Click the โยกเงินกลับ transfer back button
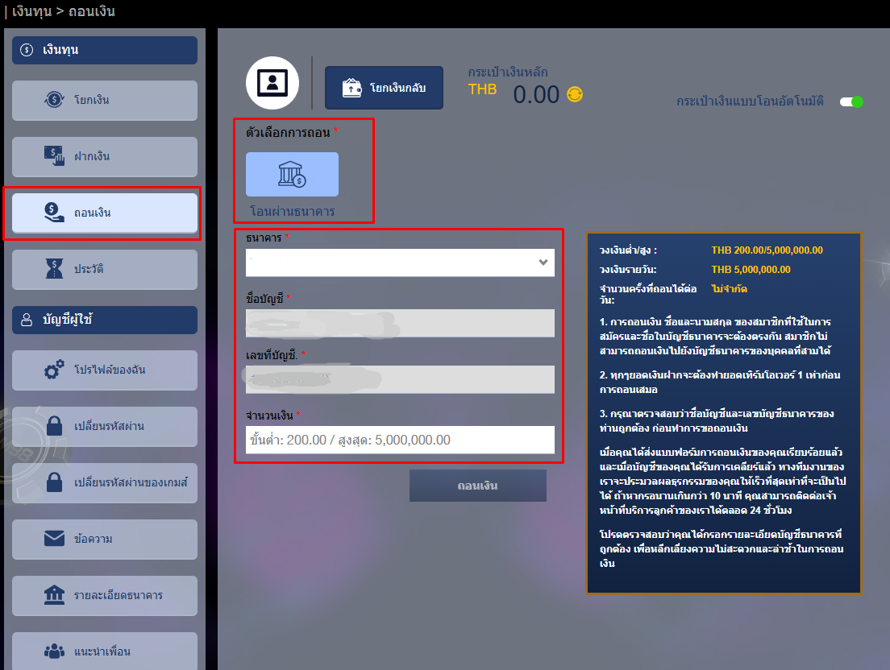 384,89
